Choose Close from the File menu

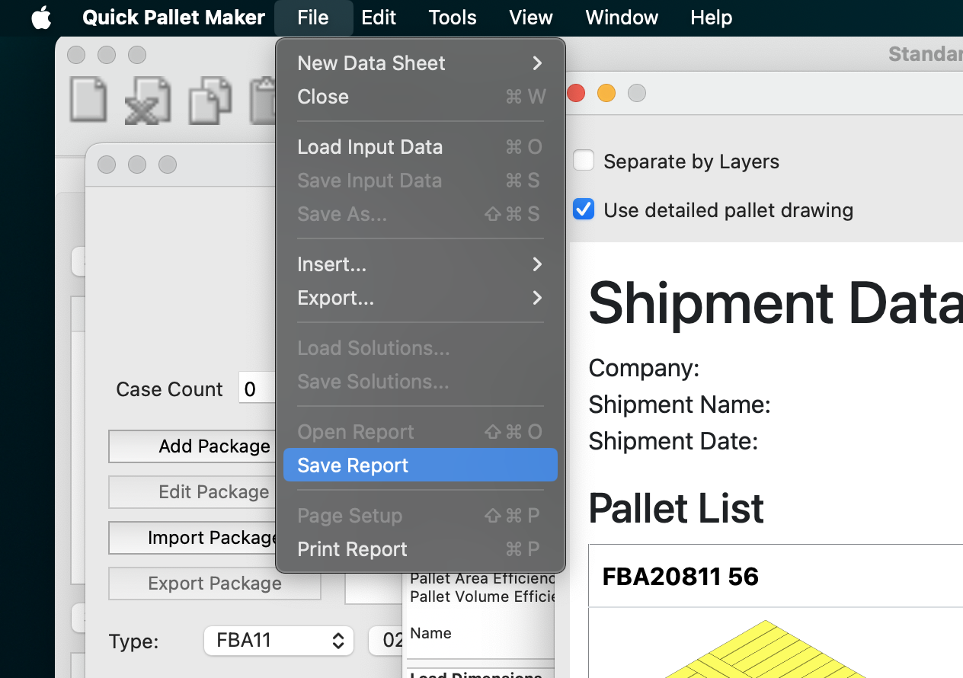click(421, 97)
